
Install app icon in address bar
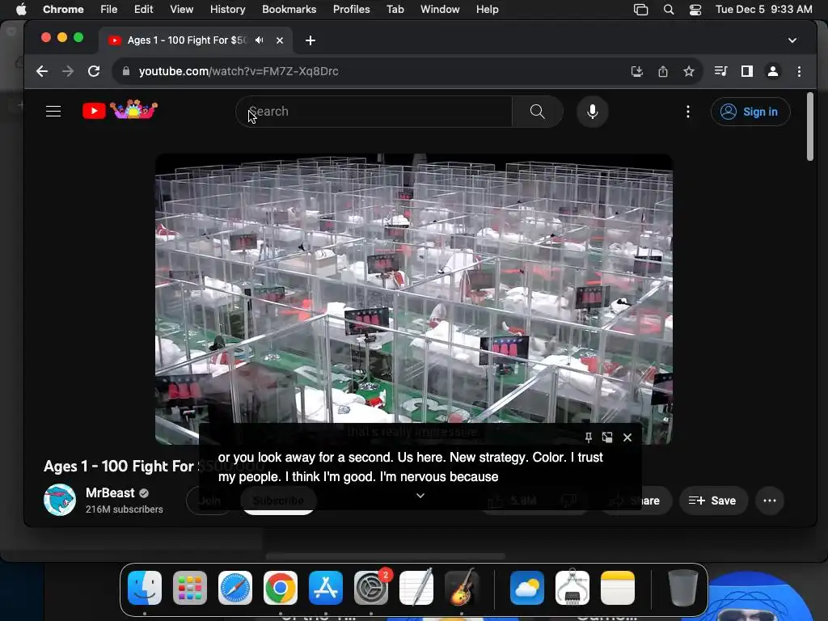637,71
